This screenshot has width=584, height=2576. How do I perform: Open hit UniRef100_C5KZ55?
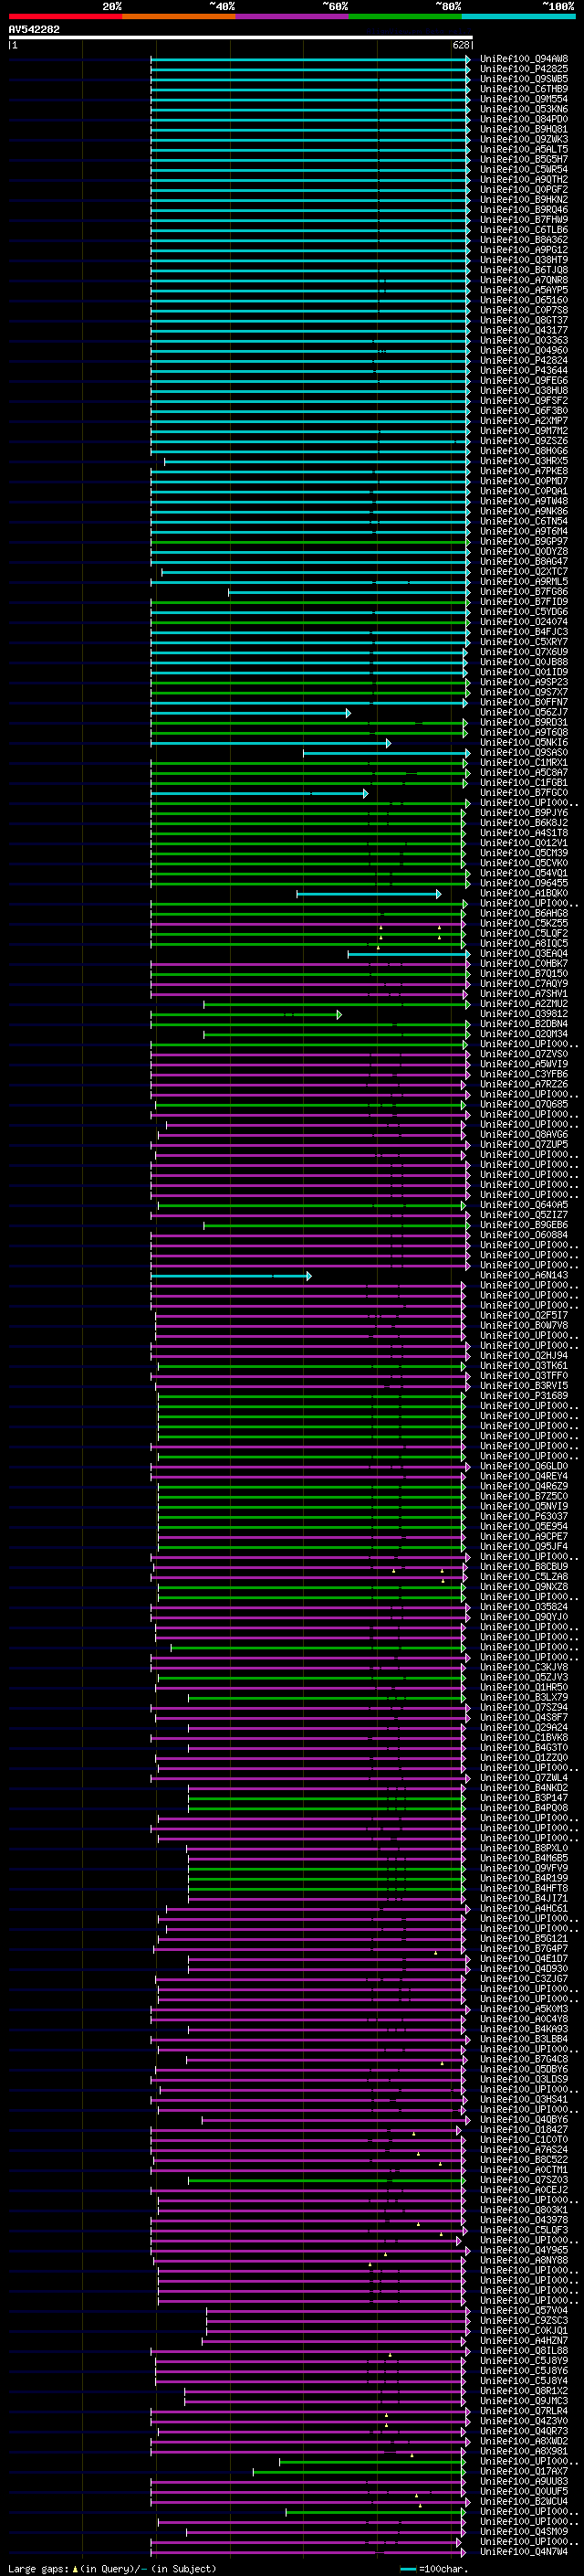pyautogui.click(x=524, y=923)
